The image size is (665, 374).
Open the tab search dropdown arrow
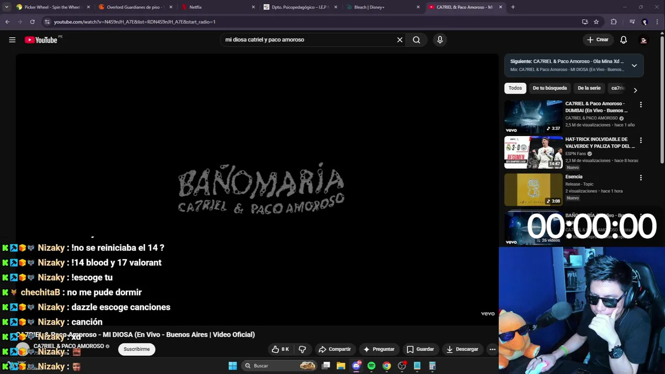pos(7,7)
